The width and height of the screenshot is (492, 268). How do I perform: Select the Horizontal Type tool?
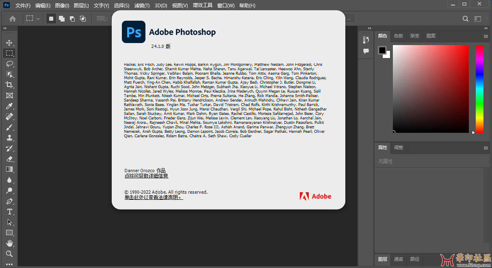coord(9,212)
